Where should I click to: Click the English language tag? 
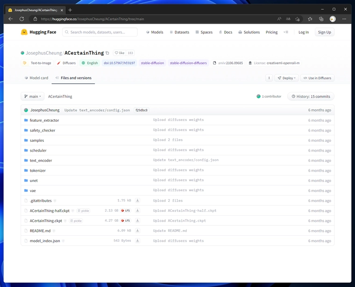point(90,63)
